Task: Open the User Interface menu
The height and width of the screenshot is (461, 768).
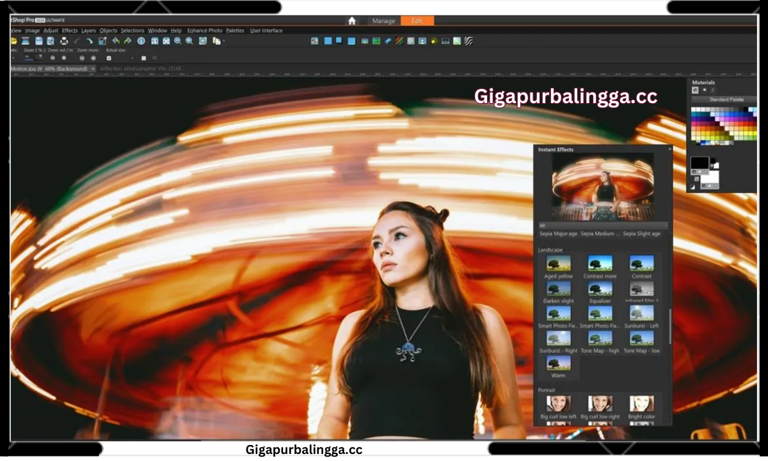Action: point(266,30)
